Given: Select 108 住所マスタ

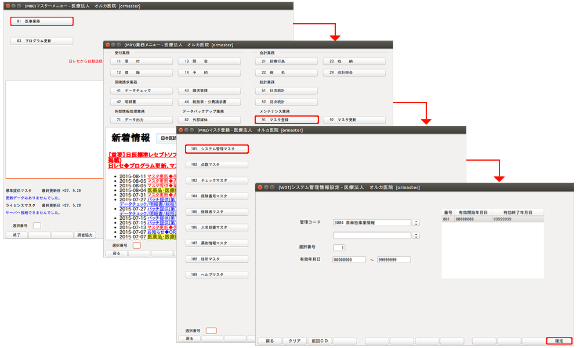Looking at the screenshot, I should point(217,259).
